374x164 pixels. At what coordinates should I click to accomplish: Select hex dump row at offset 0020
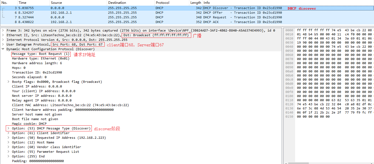point(329,38)
